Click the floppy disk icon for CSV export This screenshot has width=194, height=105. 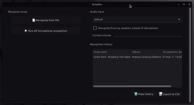161,94
